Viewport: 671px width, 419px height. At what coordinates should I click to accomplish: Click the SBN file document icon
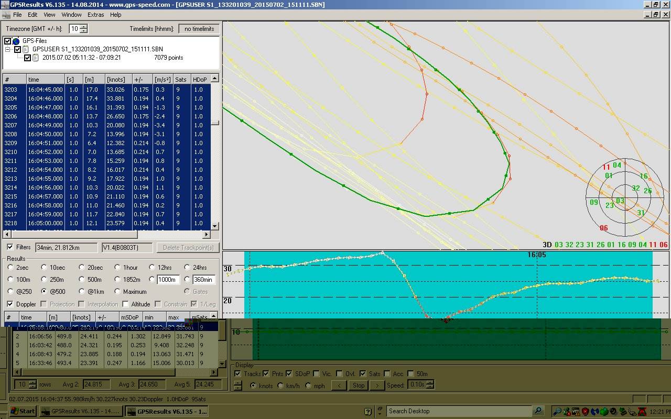pyautogui.click(x=25, y=49)
